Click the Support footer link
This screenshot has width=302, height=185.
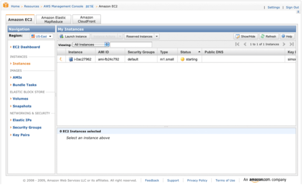(173, 180)
